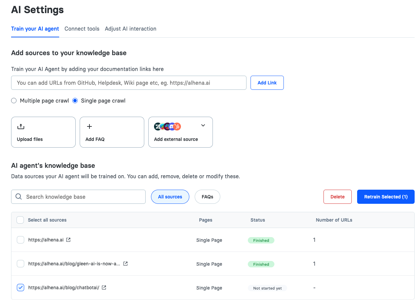Focus the documentation URL input field
Image resolution: width=419 pixels, height=303 pixels.
click(128, 83)
